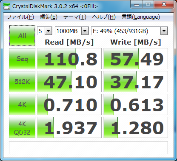Open the テーマ(T) menu
This screenshot has width=177, height=161.
[x=75, y=17]
